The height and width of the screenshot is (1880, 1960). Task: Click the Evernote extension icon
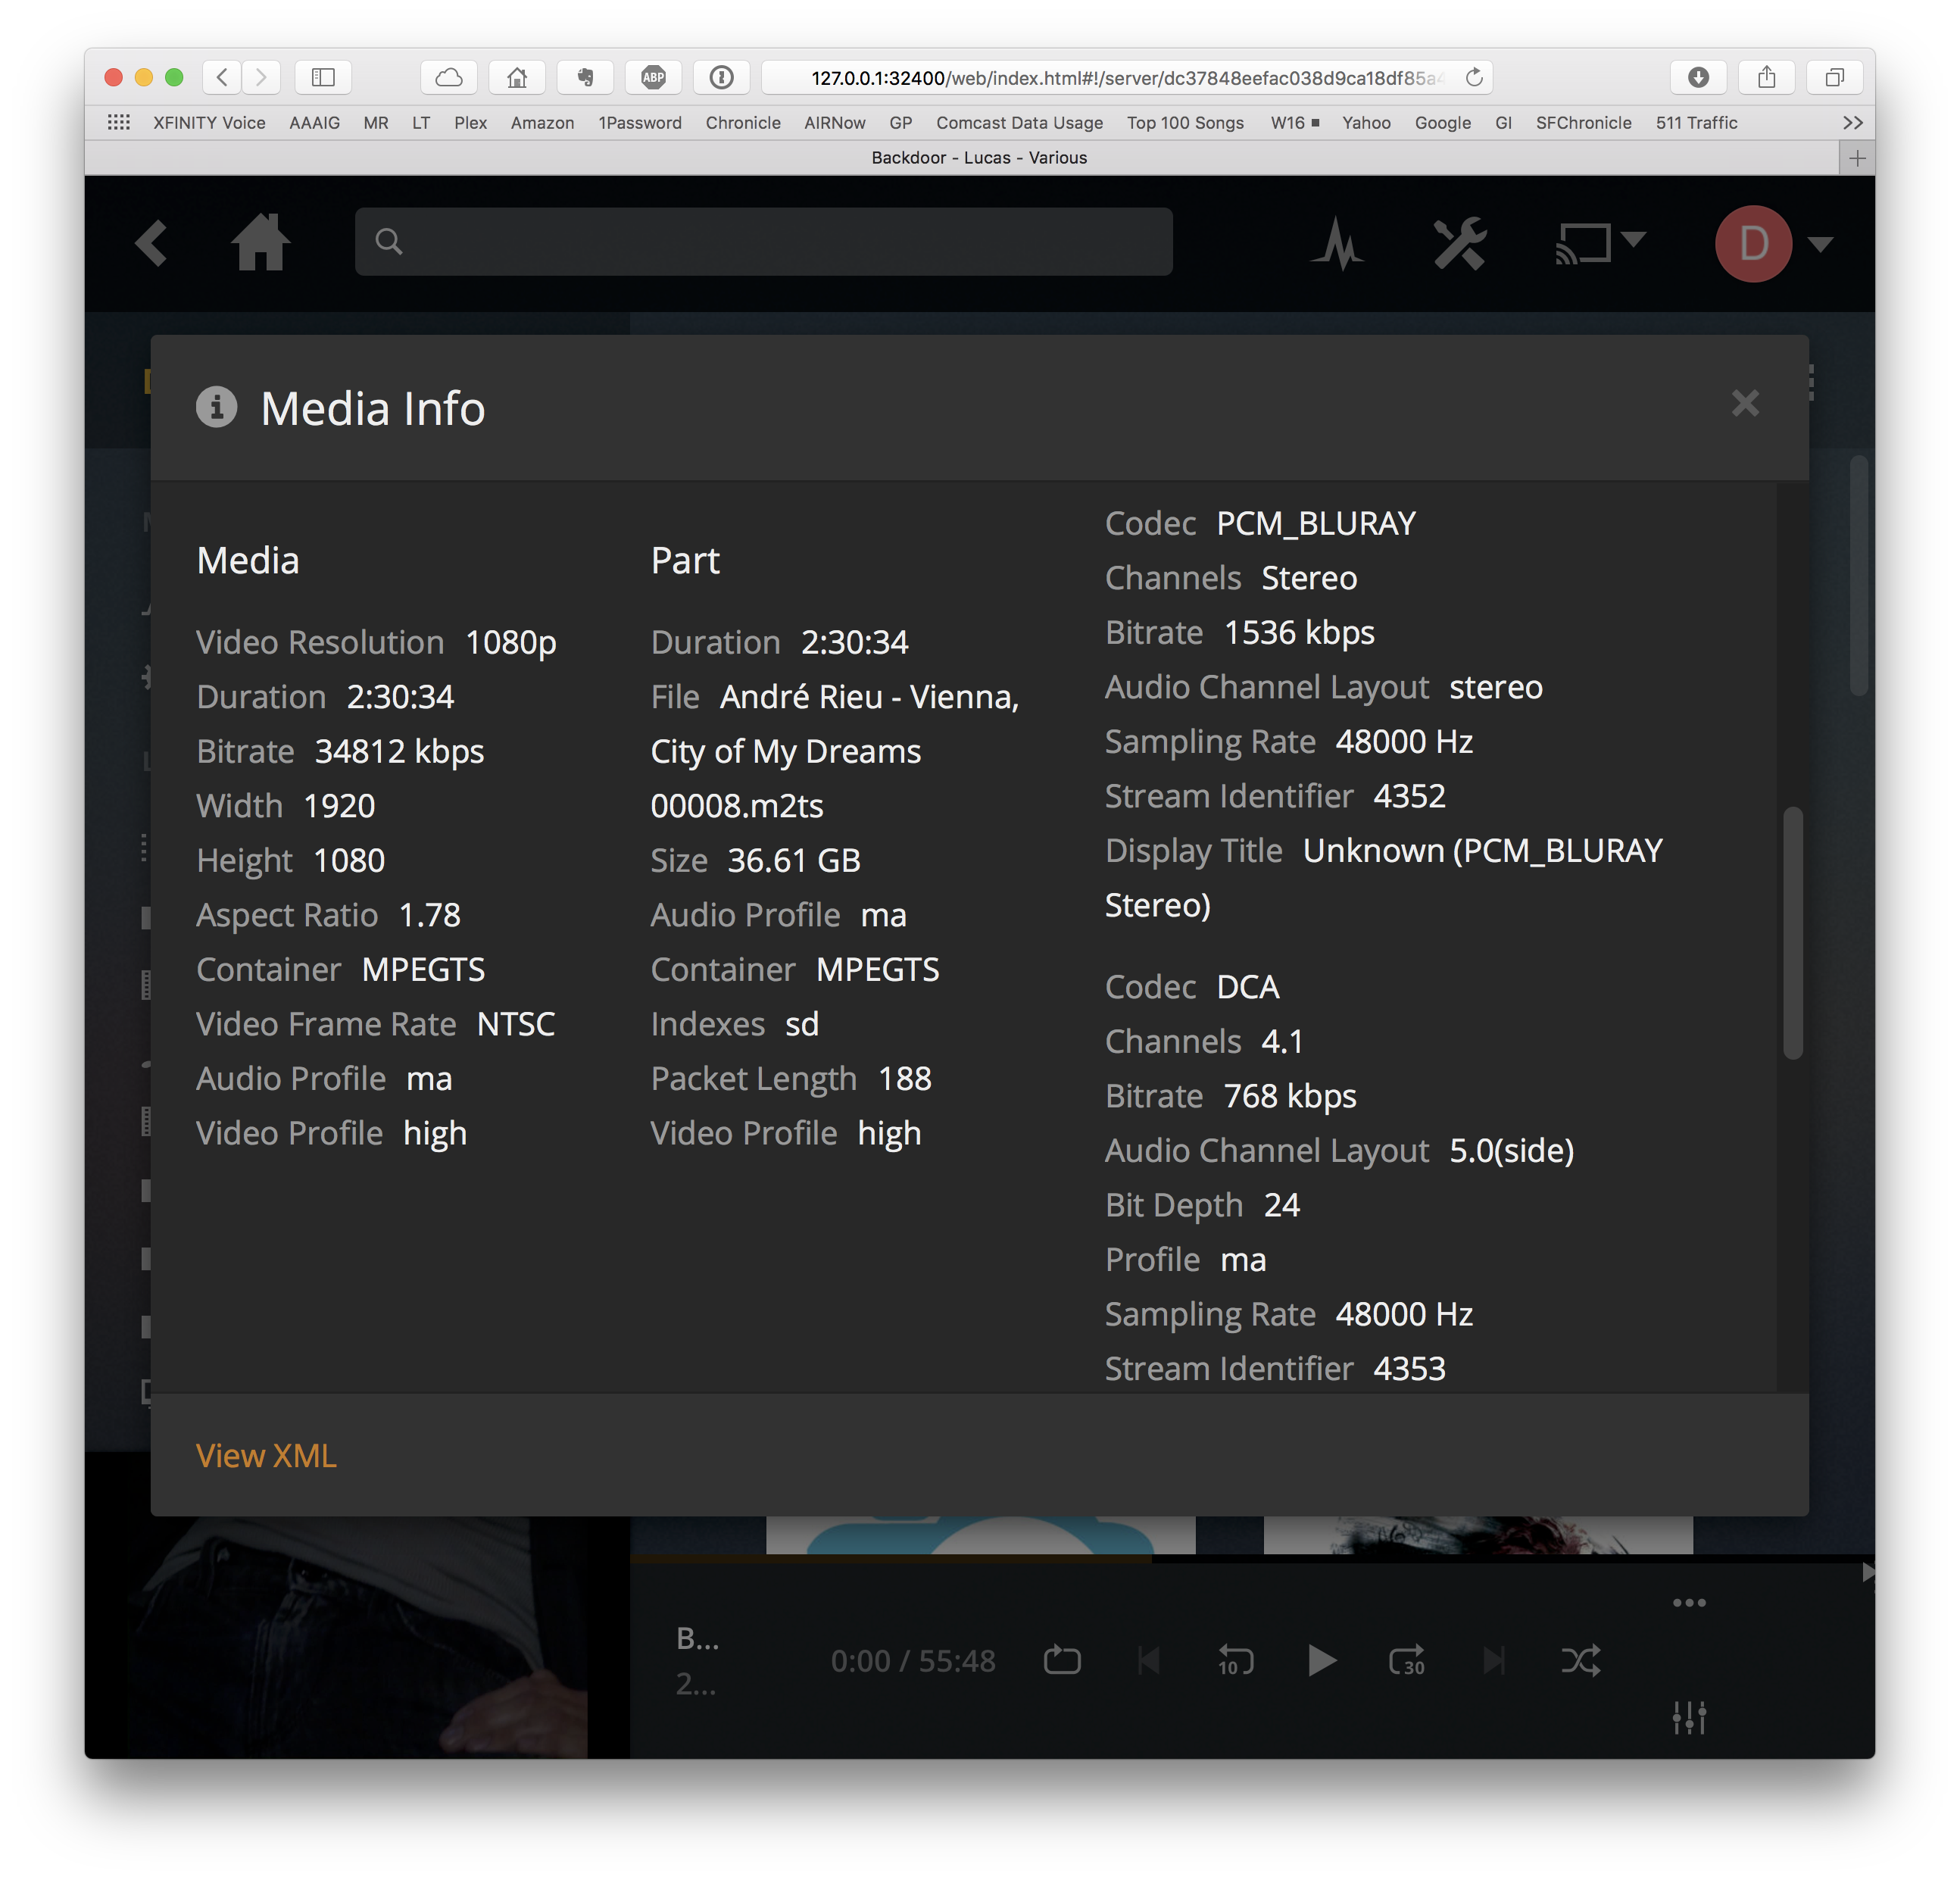pos(585,77)
